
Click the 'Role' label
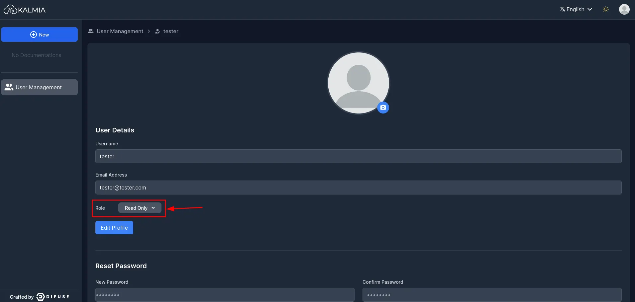[100, 208]
